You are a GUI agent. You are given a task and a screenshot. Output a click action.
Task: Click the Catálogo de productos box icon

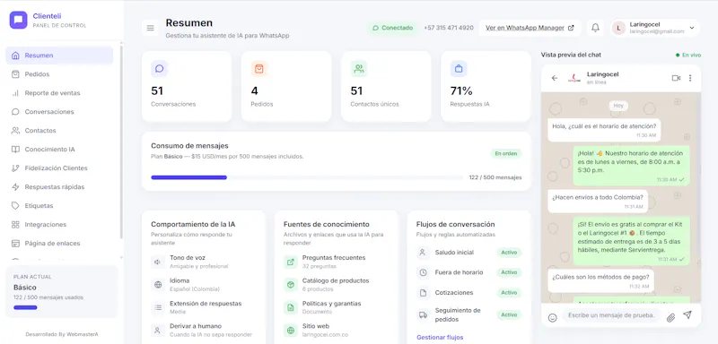click(x=290, y=285)
